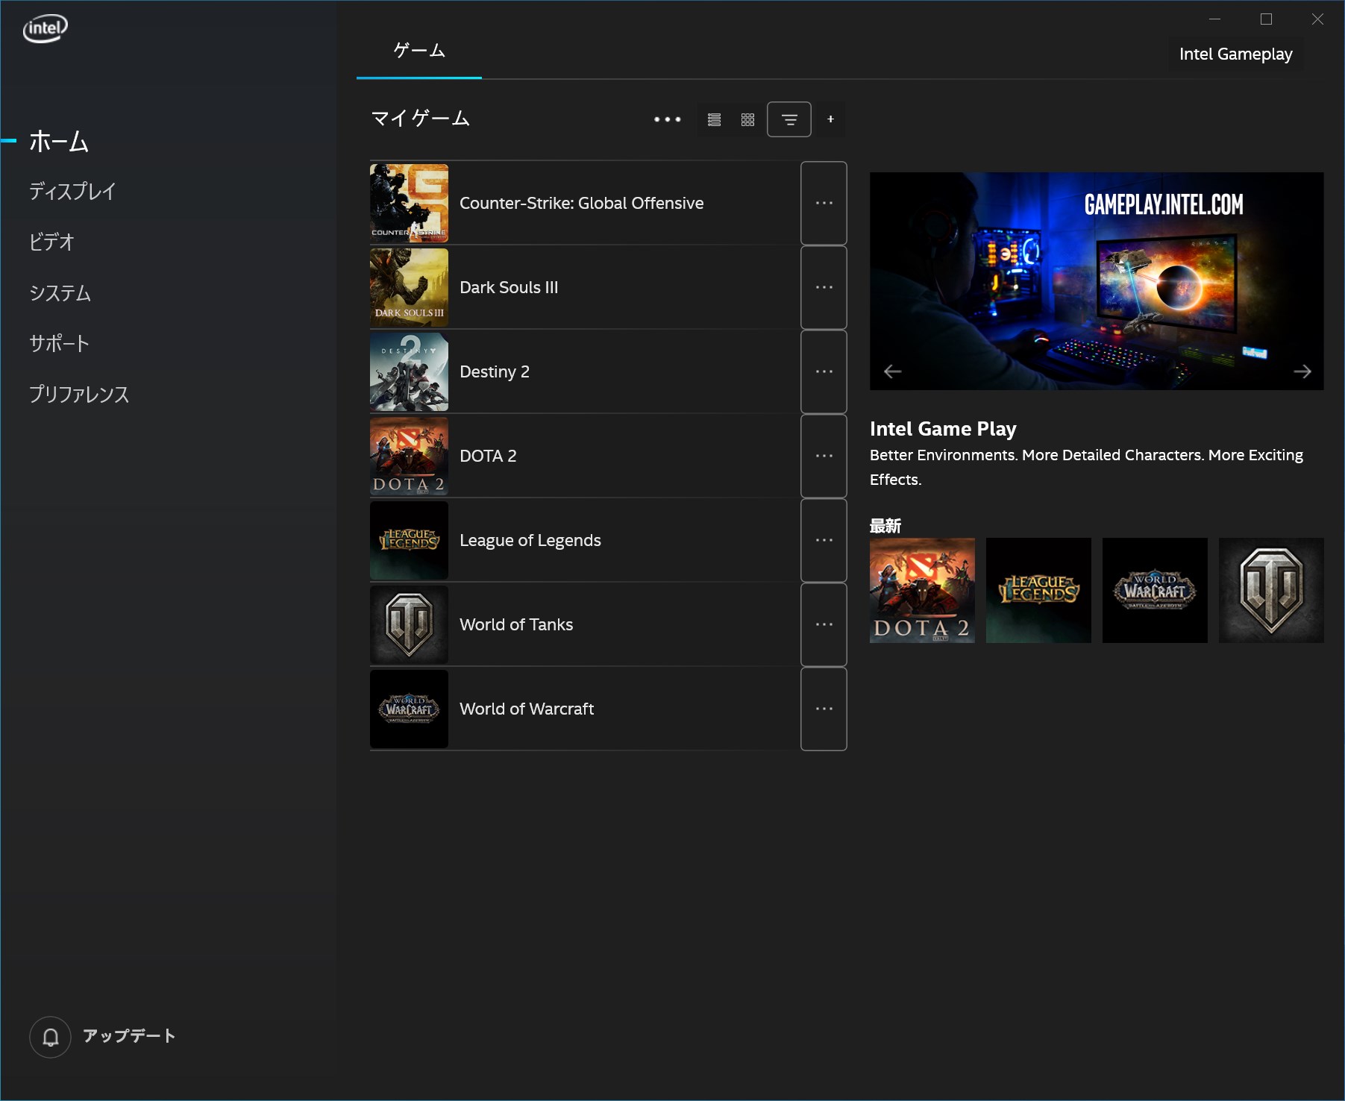Select the ゲーム tab
This screenshot has height=1101, width=1345.
[419, 51]
